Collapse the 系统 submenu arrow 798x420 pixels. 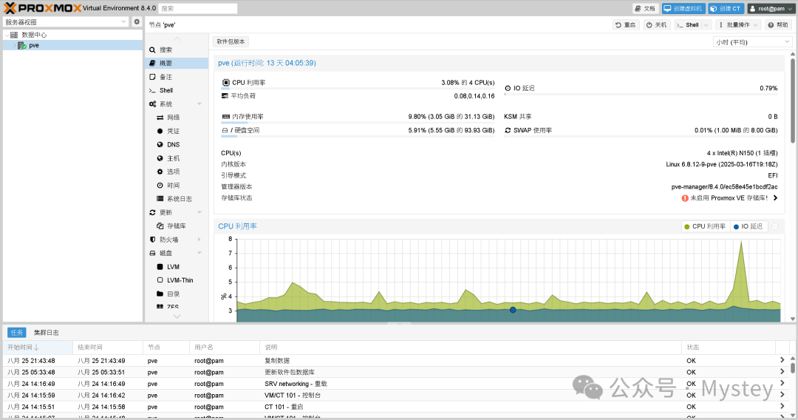[x=199, y=104]
